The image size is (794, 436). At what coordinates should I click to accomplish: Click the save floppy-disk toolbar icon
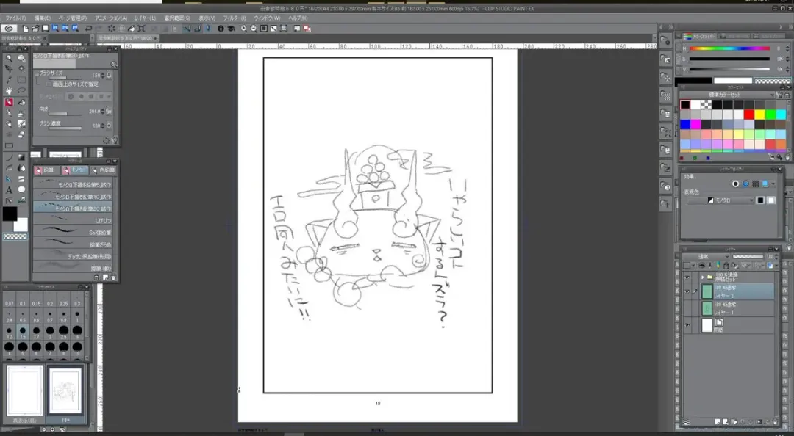click(46, 29)
